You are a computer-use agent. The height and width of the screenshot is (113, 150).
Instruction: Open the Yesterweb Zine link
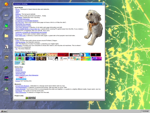pyautogui.click(x=20, y=74)
